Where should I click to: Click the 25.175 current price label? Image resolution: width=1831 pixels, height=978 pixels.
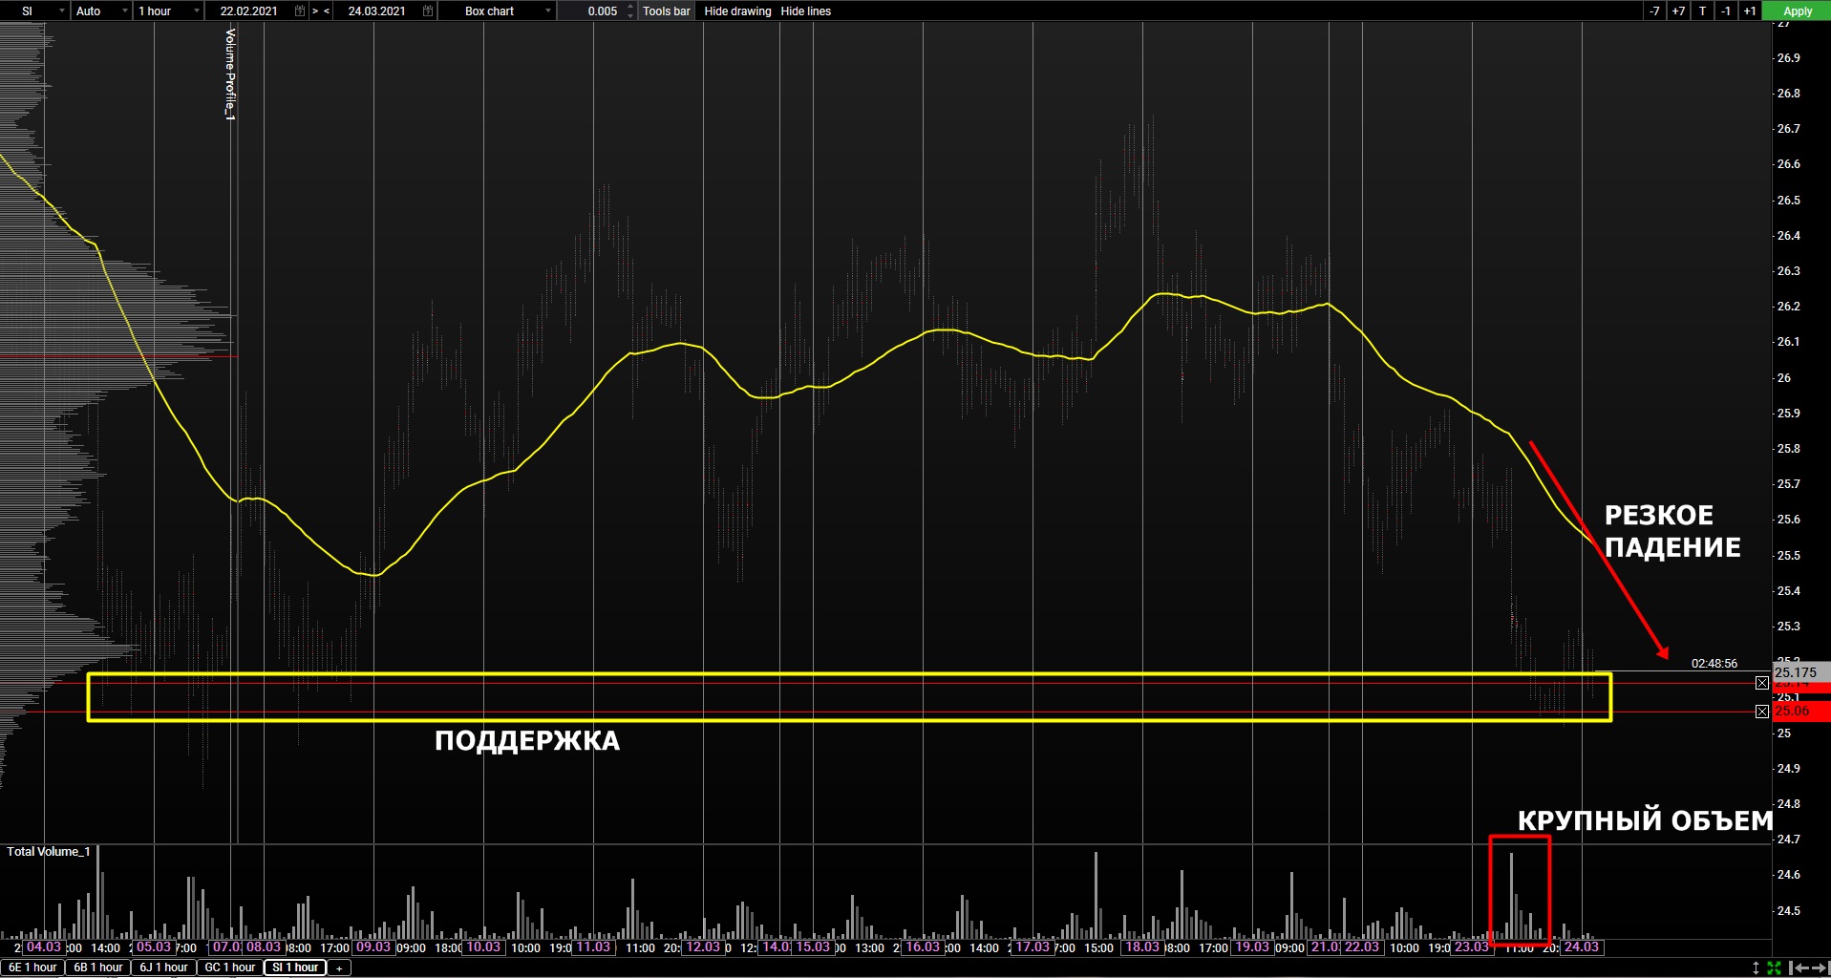click(x=1801, y=672)
